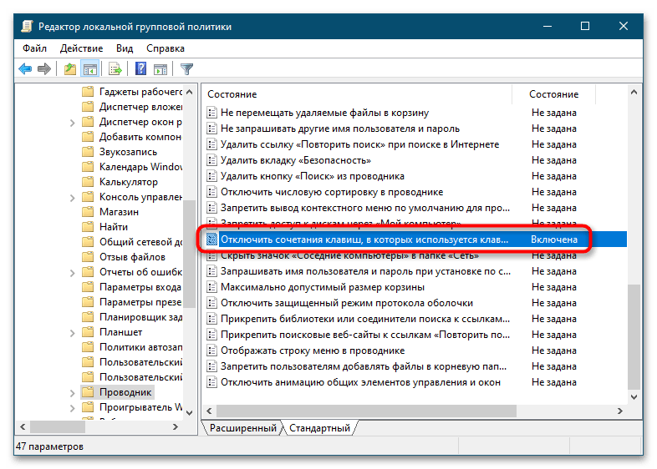The height and width of the screenshot is (469, 657).
Task: Select 'Не перемещать удаляемые файлы в корзину'
Action: point(324,113)
